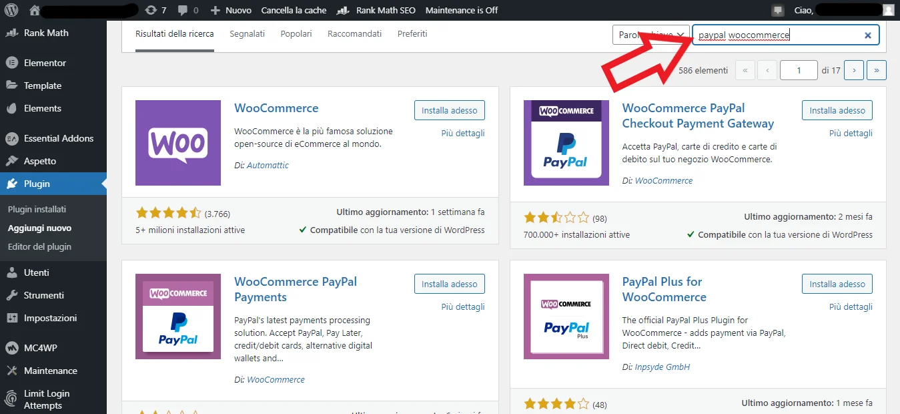Click the star rating under WooCommerce (3.766)
Viewport: 900px width, 414px height.
[168, 213]
